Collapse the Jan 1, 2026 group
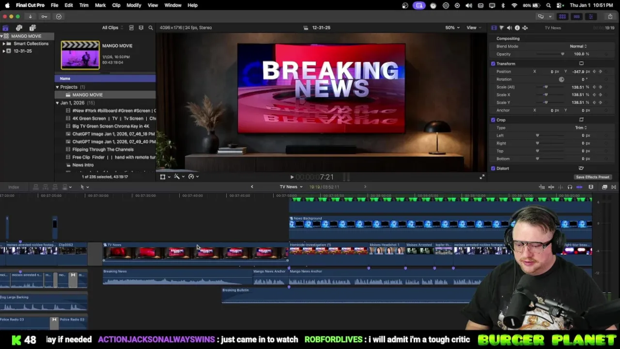This screenshot has height=349, width=620. [x=57, y=103]
